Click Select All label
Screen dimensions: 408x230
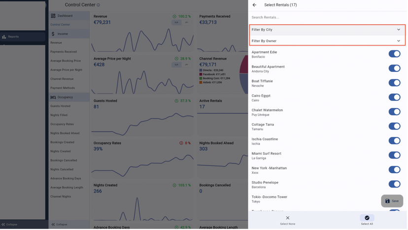368,224
